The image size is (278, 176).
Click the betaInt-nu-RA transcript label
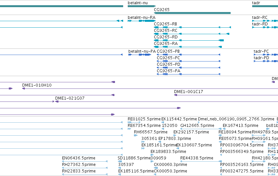click(141, 18)
